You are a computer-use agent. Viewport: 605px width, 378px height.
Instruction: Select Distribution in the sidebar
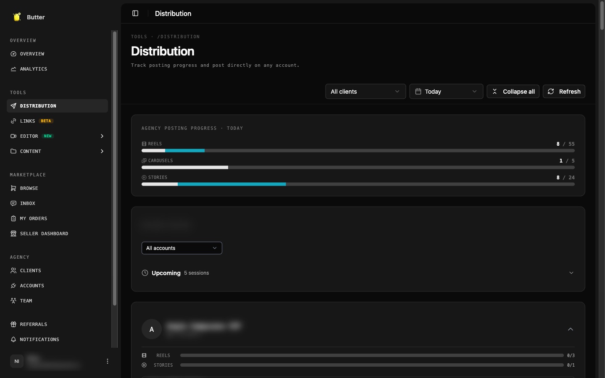[x=57, y=106]
